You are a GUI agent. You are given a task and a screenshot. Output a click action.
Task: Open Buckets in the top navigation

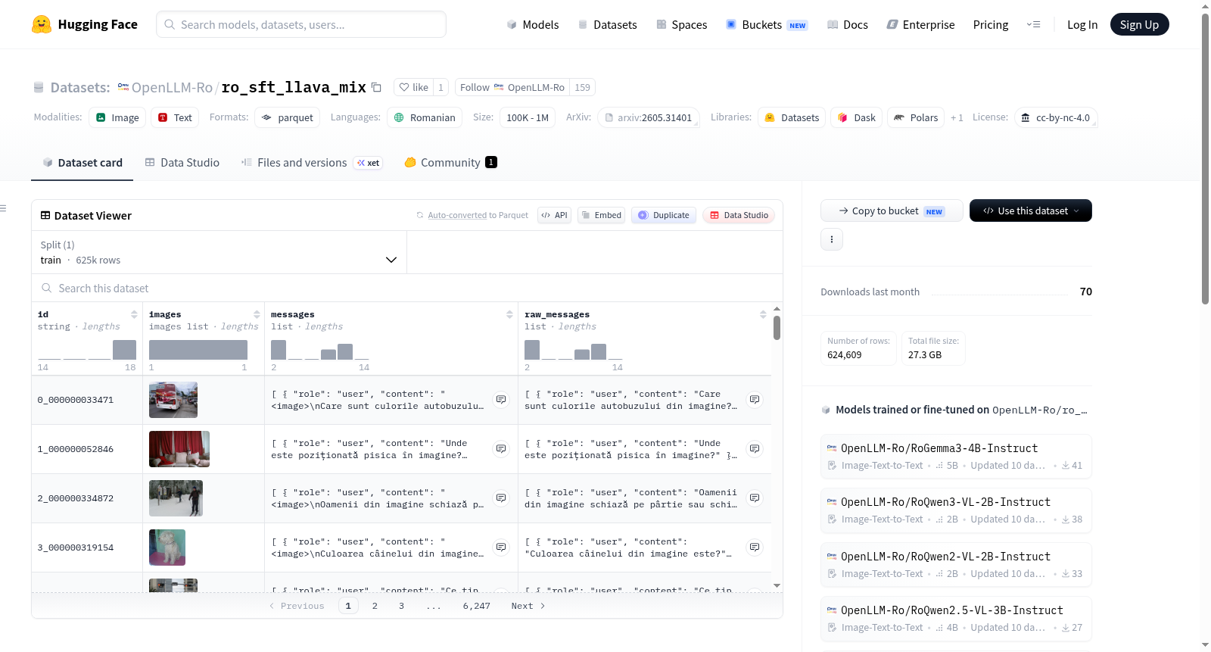[767, 24]
